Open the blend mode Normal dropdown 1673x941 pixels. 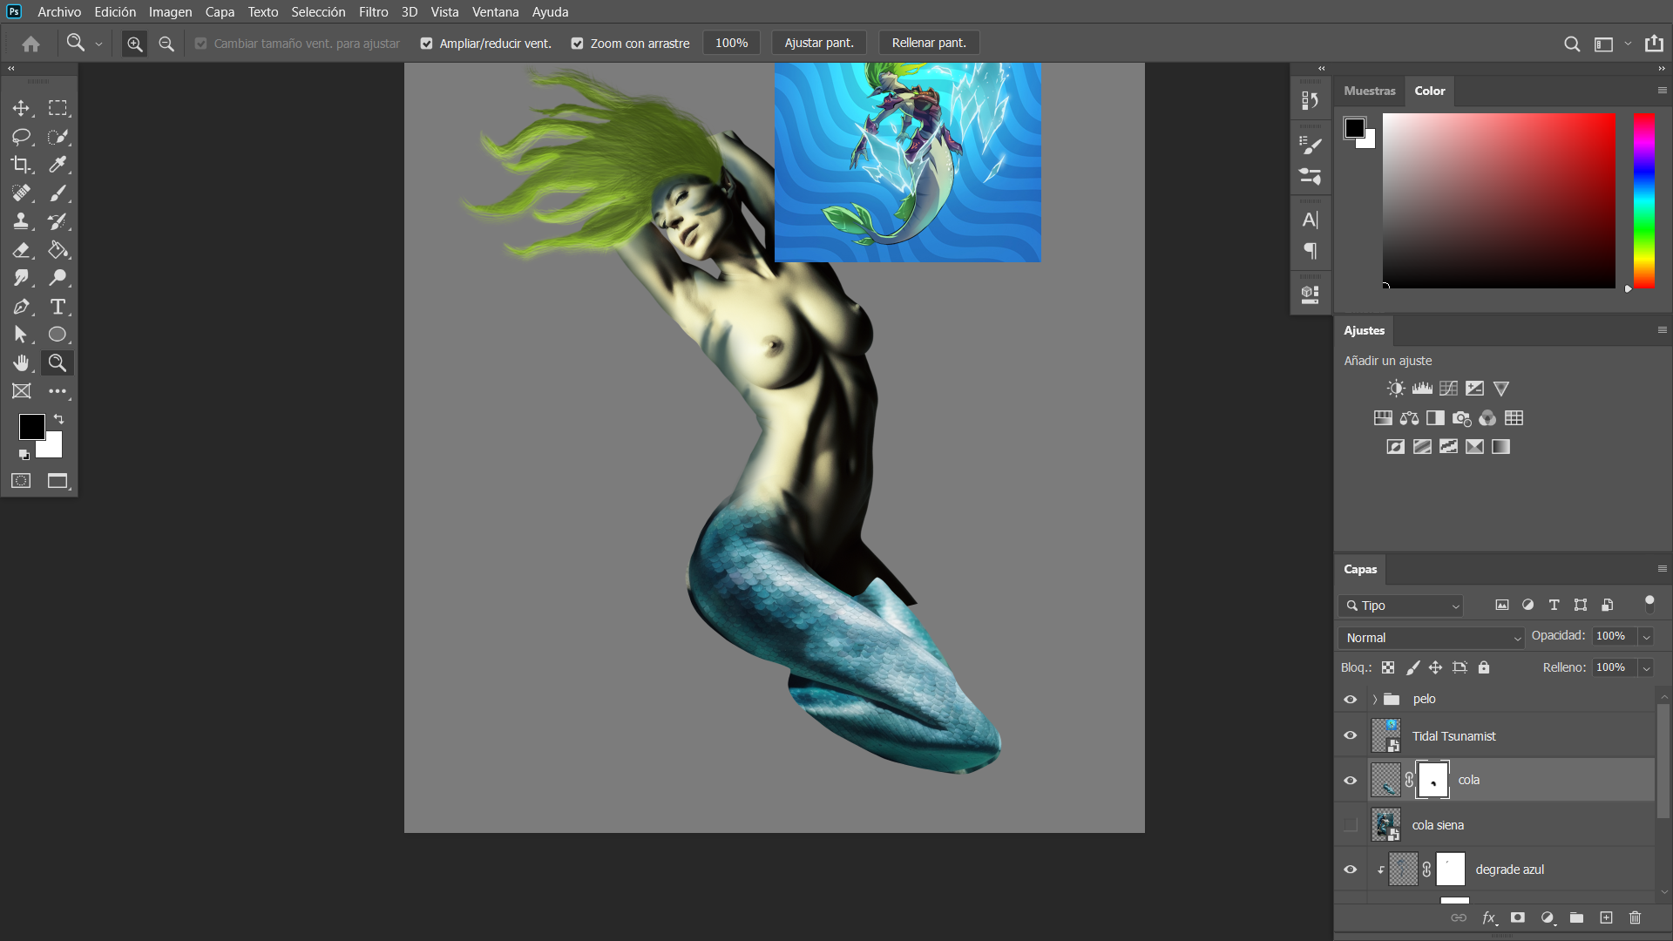click(x=1431, y=638)
